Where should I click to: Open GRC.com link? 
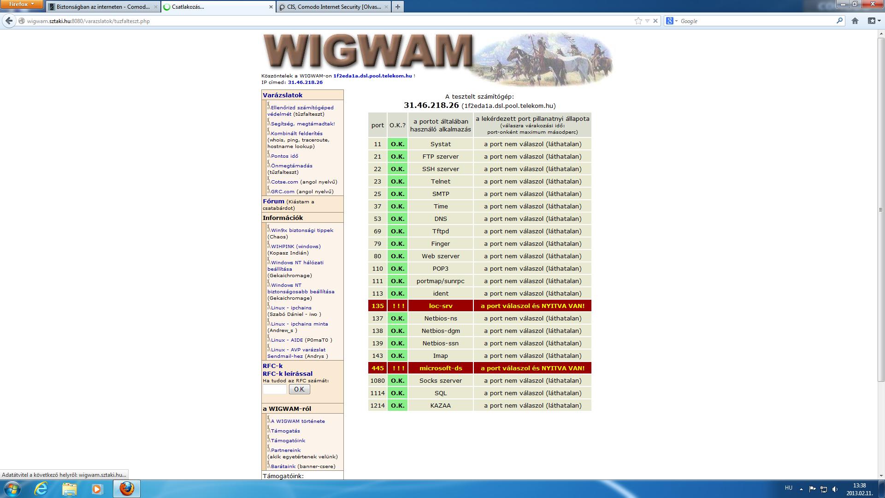pyautogui.click(x=283, y=191)
